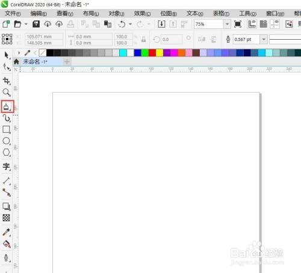This screenshot has height=273, width=301.
Task: Select the Transparency checkerboard tool
Action: (6, 218)
